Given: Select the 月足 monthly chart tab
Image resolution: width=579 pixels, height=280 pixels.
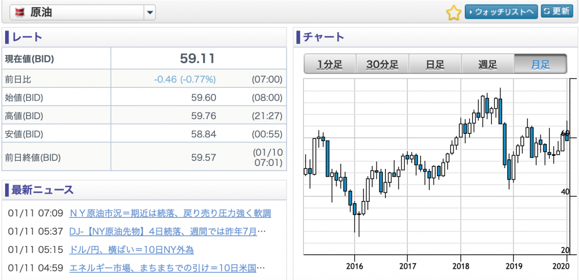Looking at the screenshot, I should [x=540, y=64].
